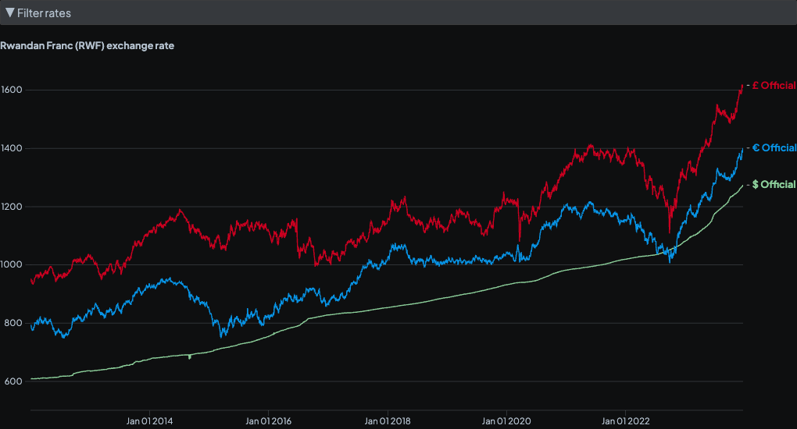797x429 pixels.
Task: Click the Jan 01 2022 axis label
Action: tap(625, 421)
